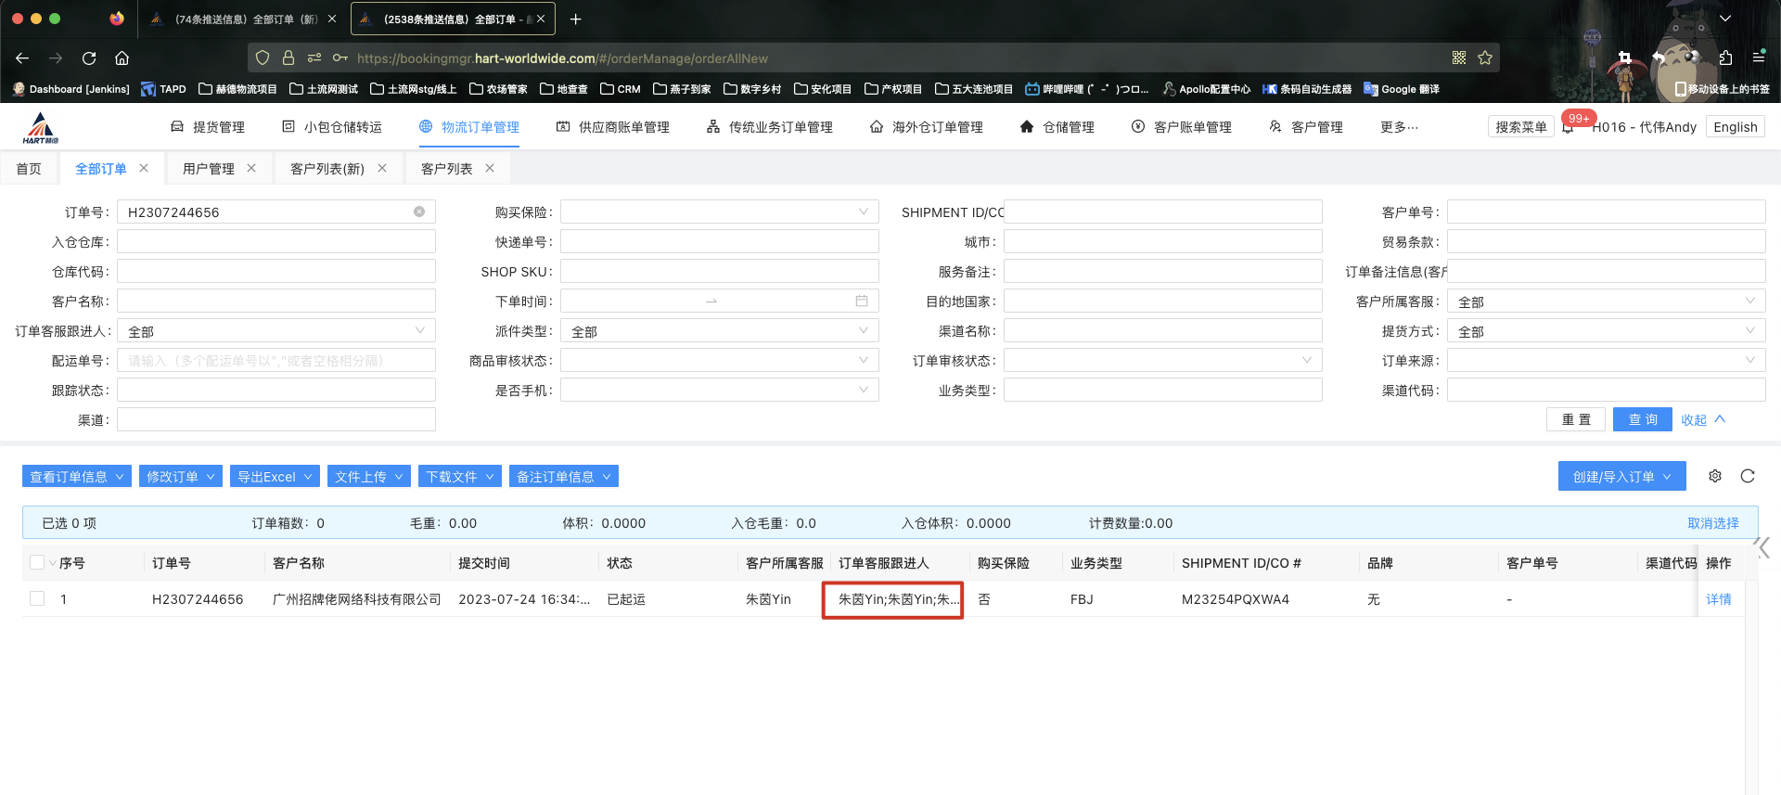Viewport: 1781px width, 795px height.
Task: Expand the 购买保险 dropdown
Action: click(x=719, y=212)
